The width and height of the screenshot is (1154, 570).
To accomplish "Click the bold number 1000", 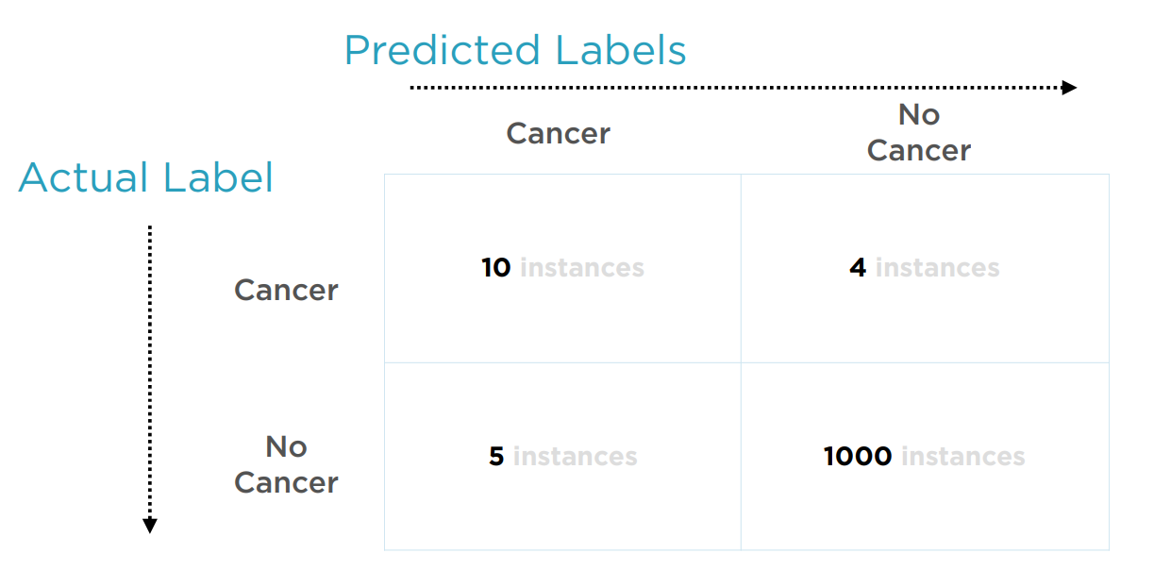I will tap(858, 457).
